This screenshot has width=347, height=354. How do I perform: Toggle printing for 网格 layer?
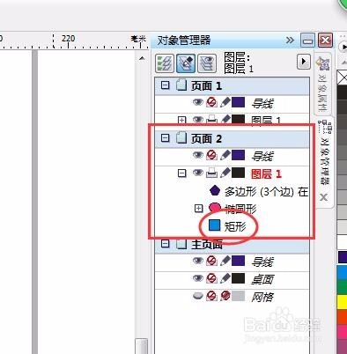coord(211,296)
